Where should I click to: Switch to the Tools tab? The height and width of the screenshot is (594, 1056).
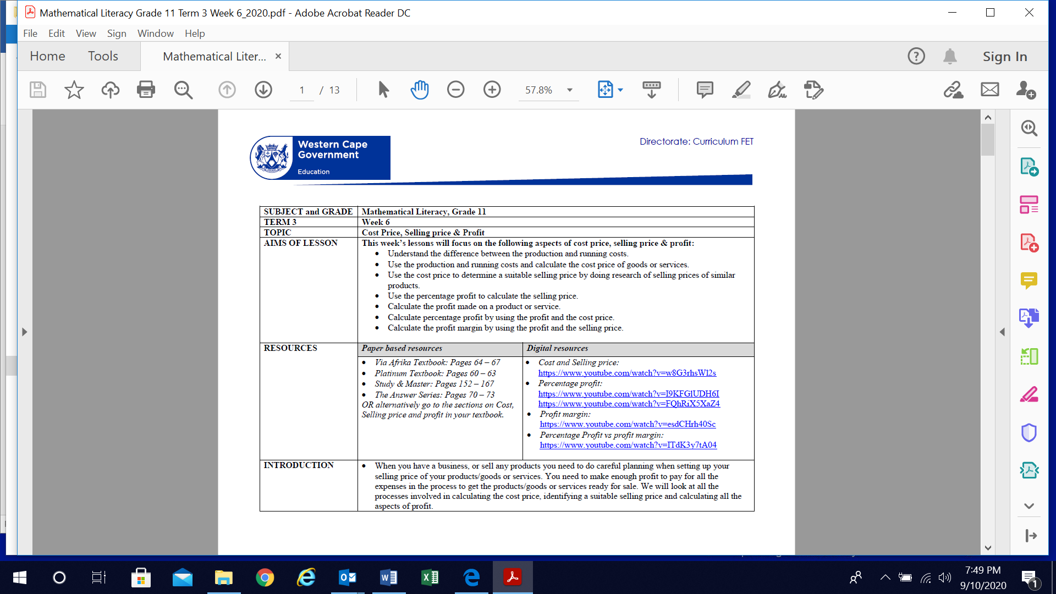point(103,56)
